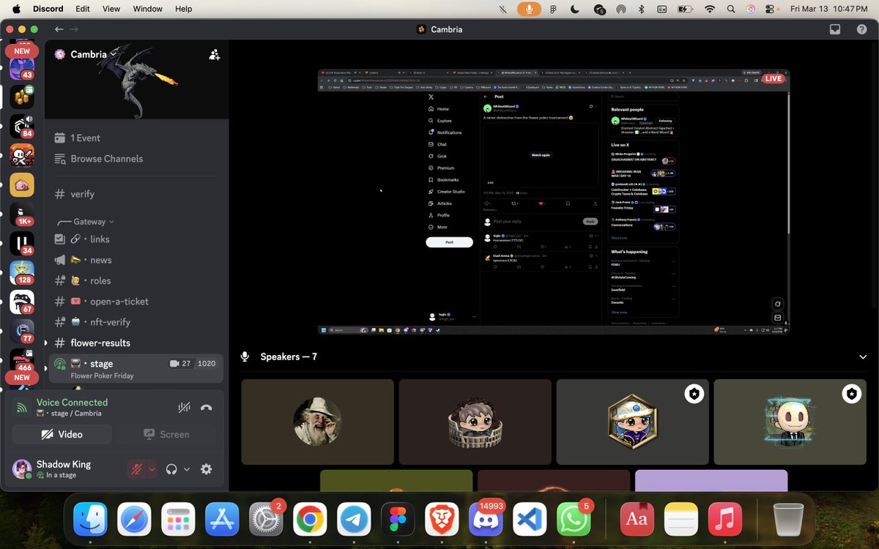Screen dimensions: 879x549
Task: Click the LIVE stream video preview
Action: coord(554,202)
